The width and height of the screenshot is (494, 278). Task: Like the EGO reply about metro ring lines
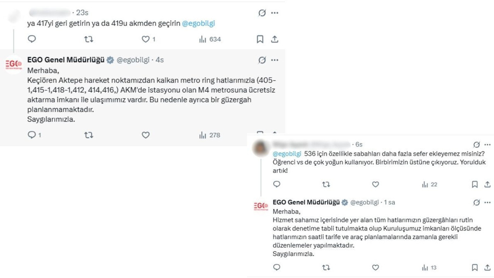pyautogui.click(x=145, y=135)
